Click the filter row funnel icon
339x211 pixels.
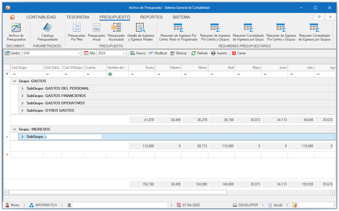[x=7, y=74]
